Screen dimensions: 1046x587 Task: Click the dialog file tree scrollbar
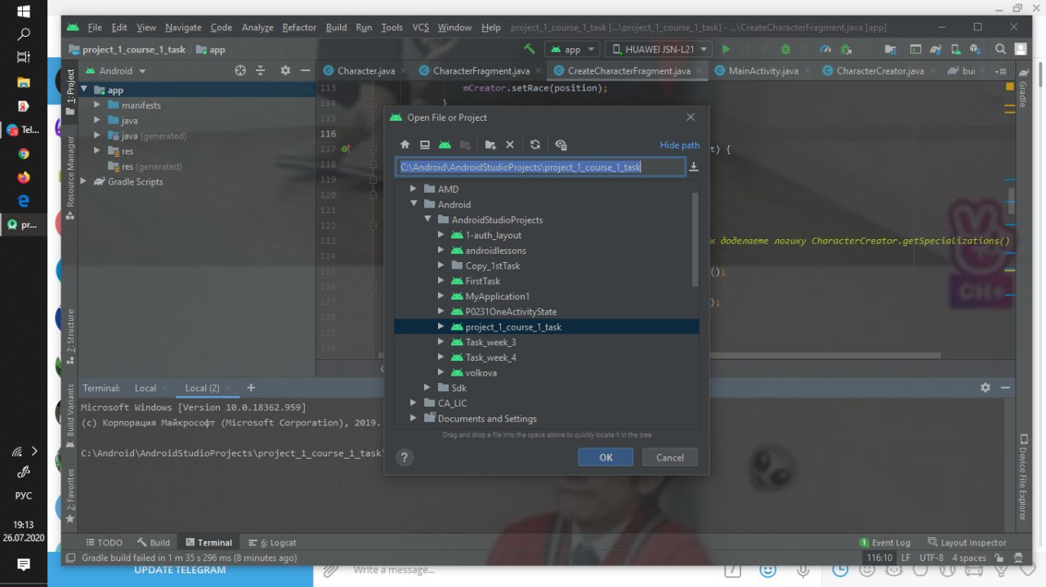click(695, 239)
